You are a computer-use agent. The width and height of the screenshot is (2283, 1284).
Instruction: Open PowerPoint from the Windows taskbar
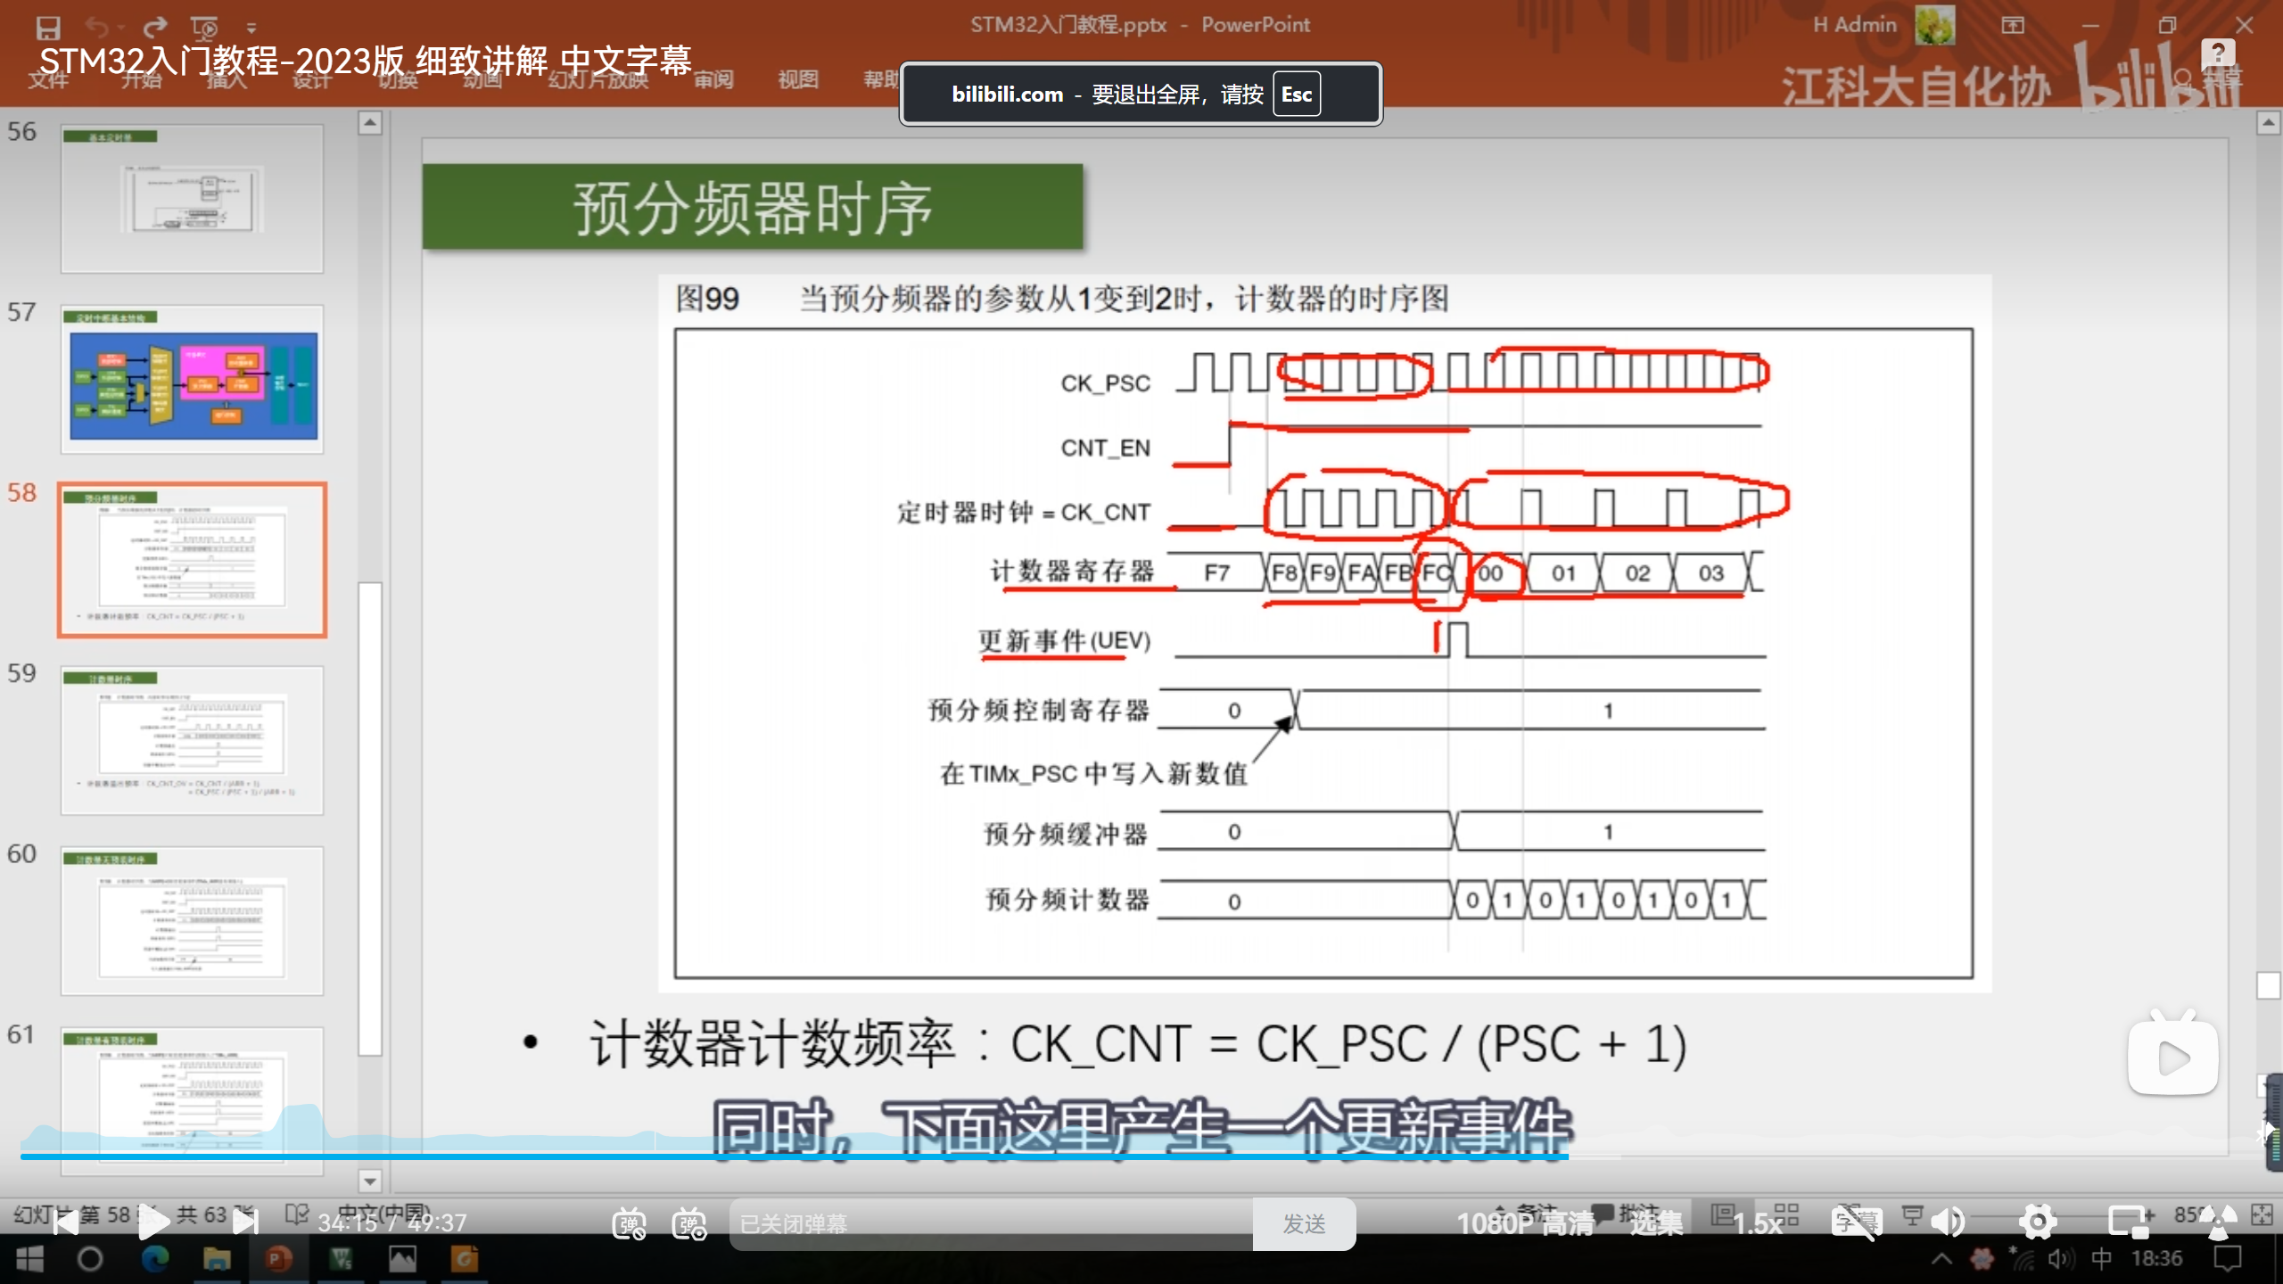(278, 1259)
